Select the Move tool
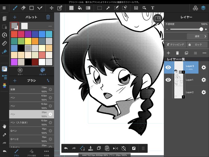Viewport: 209px width, 157px height. 52,8
